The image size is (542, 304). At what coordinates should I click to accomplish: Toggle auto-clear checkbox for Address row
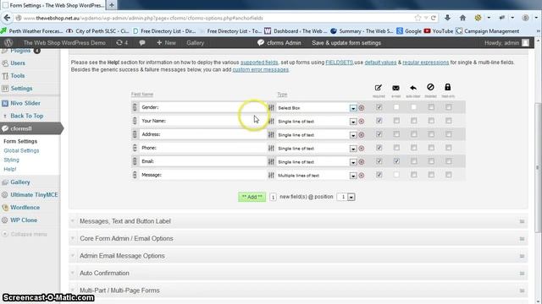414,134
